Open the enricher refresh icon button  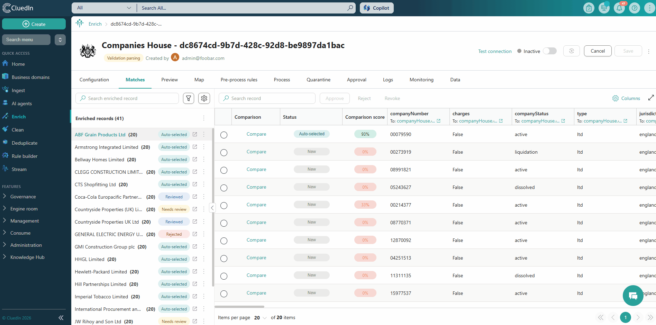click(x=572, y=51)
